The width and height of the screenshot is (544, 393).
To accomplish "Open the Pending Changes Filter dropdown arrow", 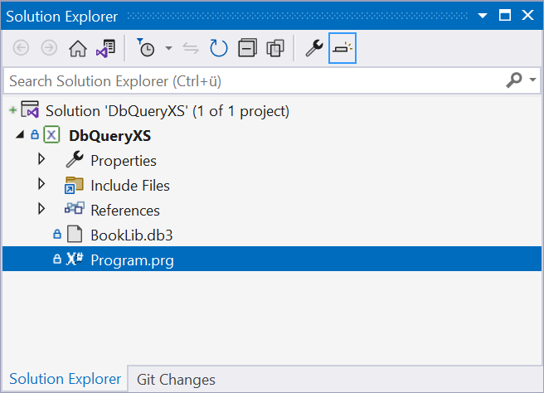I will point(168,48).
